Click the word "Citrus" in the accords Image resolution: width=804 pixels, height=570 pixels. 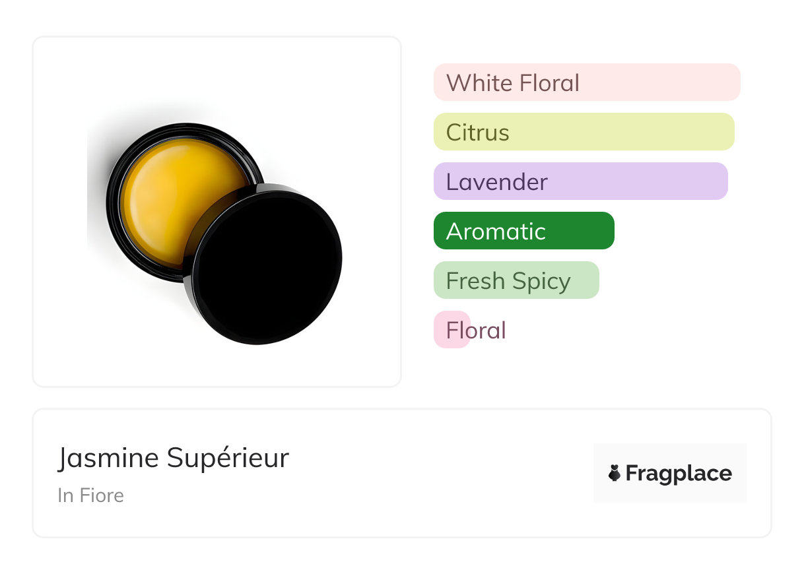click(x=478, y=133)
